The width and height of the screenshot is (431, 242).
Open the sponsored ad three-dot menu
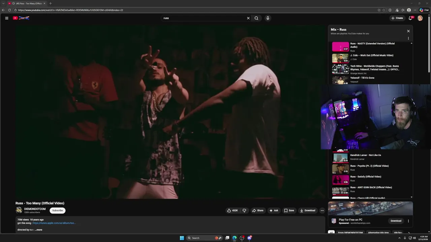point(408,221)
